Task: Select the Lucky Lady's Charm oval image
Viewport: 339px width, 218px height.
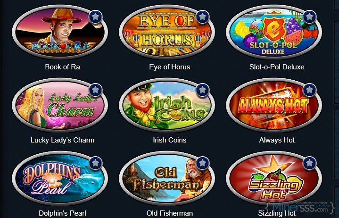Action: pos(60,105)
